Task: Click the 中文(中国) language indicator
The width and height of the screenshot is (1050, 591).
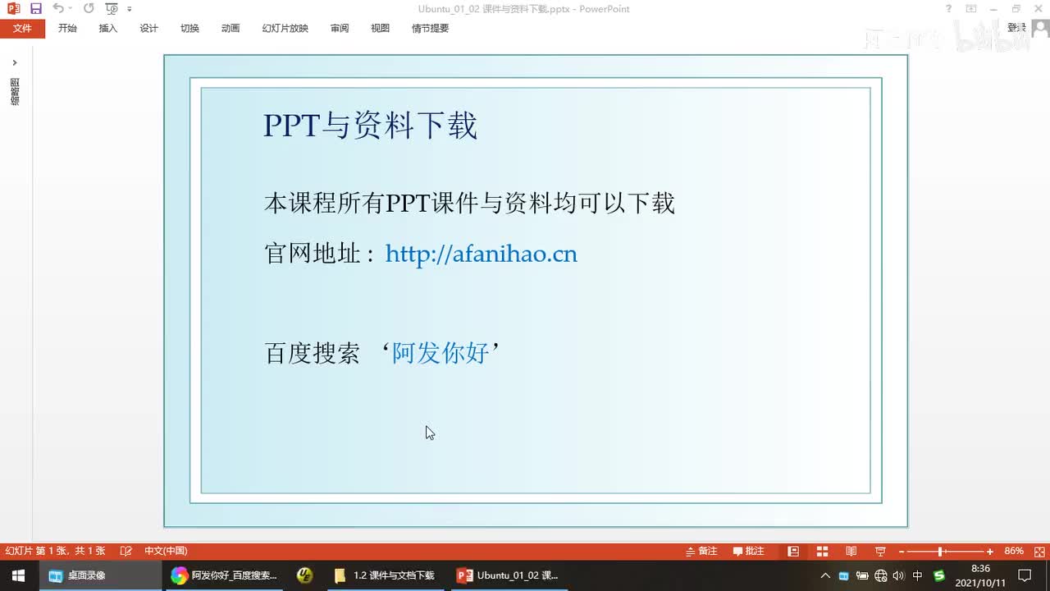Action: coord(166,551)
